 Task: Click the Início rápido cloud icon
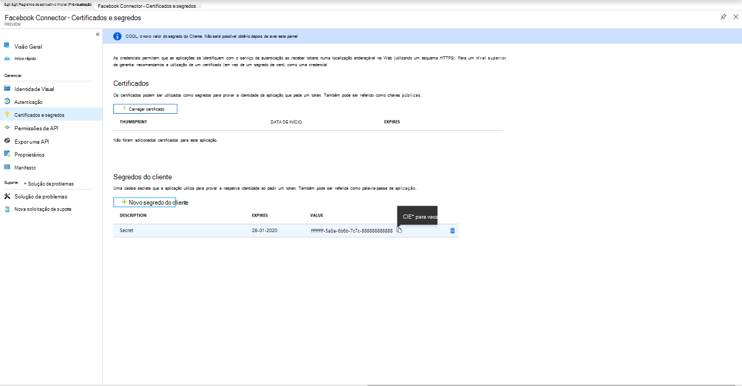(7, 58)
